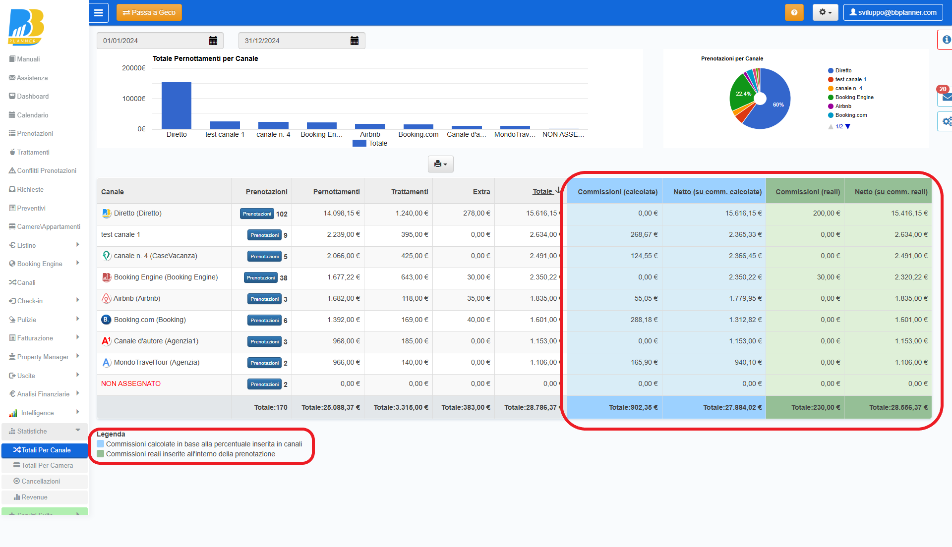The image size is (952, 547).
Task: Open settings gear dropdown in top bar
Action: click(x=825, y=12)
